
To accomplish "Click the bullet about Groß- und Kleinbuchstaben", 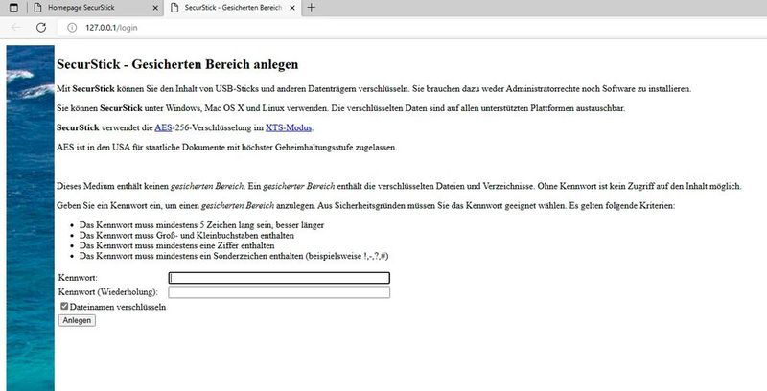I will [187, 236].
